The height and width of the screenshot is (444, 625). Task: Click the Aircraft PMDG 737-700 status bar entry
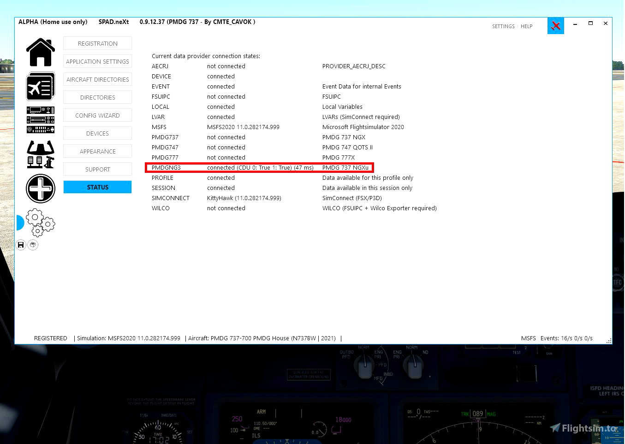pos(262,338)
